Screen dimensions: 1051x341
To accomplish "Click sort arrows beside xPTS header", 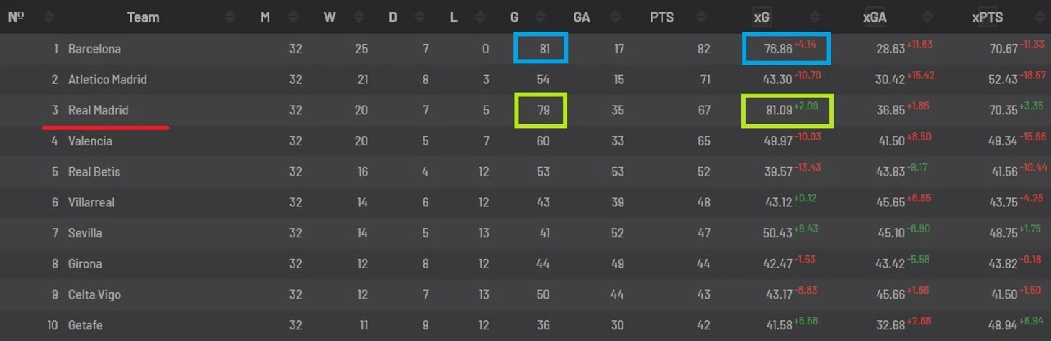I will pyautogui.click(x=1040, y=17).
